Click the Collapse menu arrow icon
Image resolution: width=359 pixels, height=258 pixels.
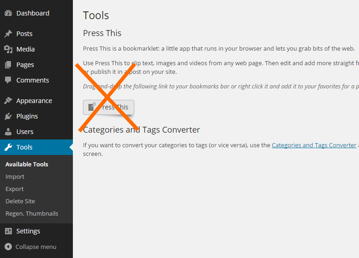[x=8, y=247]
